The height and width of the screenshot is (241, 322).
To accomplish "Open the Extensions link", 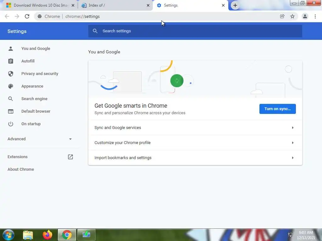I will click(x=18, y=157).
